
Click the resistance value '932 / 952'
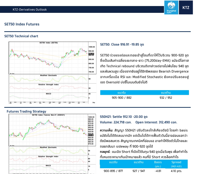tap(166, 98)
